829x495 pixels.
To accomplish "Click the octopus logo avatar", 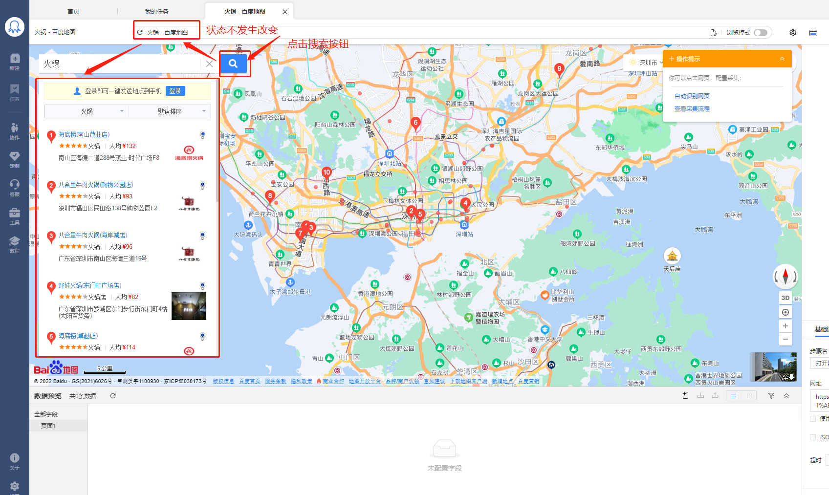I will [15, 27].
